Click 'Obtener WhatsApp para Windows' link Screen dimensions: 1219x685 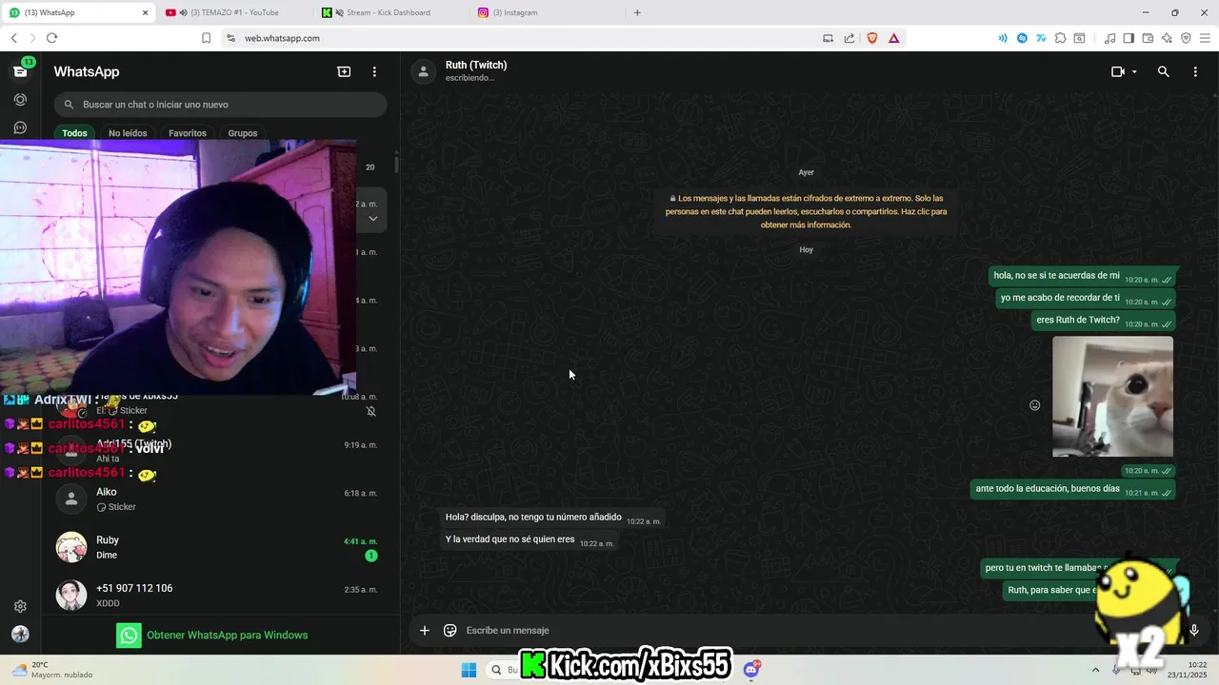click(x=227, y=636)
